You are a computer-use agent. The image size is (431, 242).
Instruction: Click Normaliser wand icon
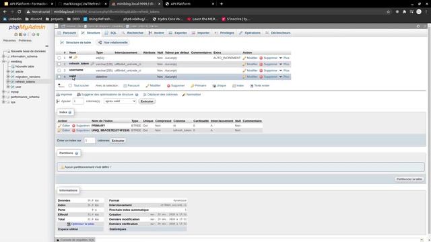click(184, 94)
